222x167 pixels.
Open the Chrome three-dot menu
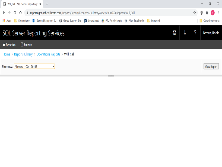(218, 13)
